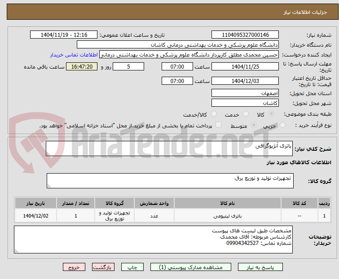Click the جزئیات اطلاعات نیاز header title
The width and height of the screenshot is (339, 279).
pos(305,12)
